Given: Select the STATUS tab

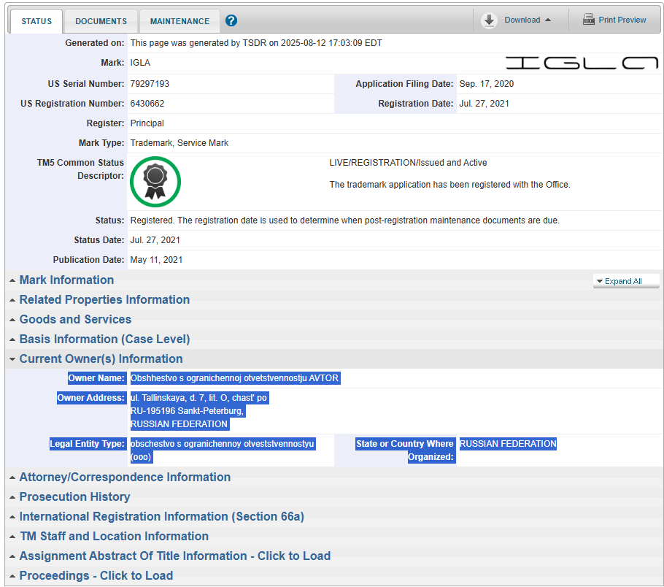Looking at the screenshot, I should pos(36,21).
